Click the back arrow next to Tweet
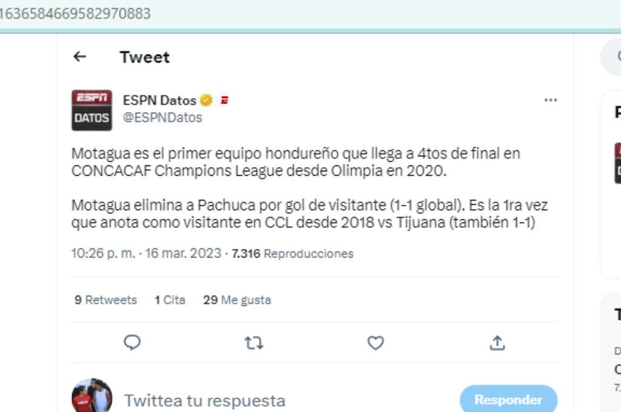 [79, 58]
